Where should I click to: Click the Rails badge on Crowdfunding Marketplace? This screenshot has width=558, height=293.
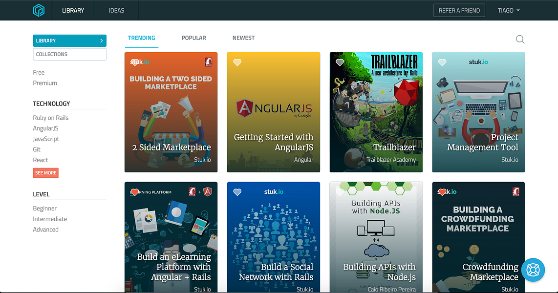click(515, 191)
